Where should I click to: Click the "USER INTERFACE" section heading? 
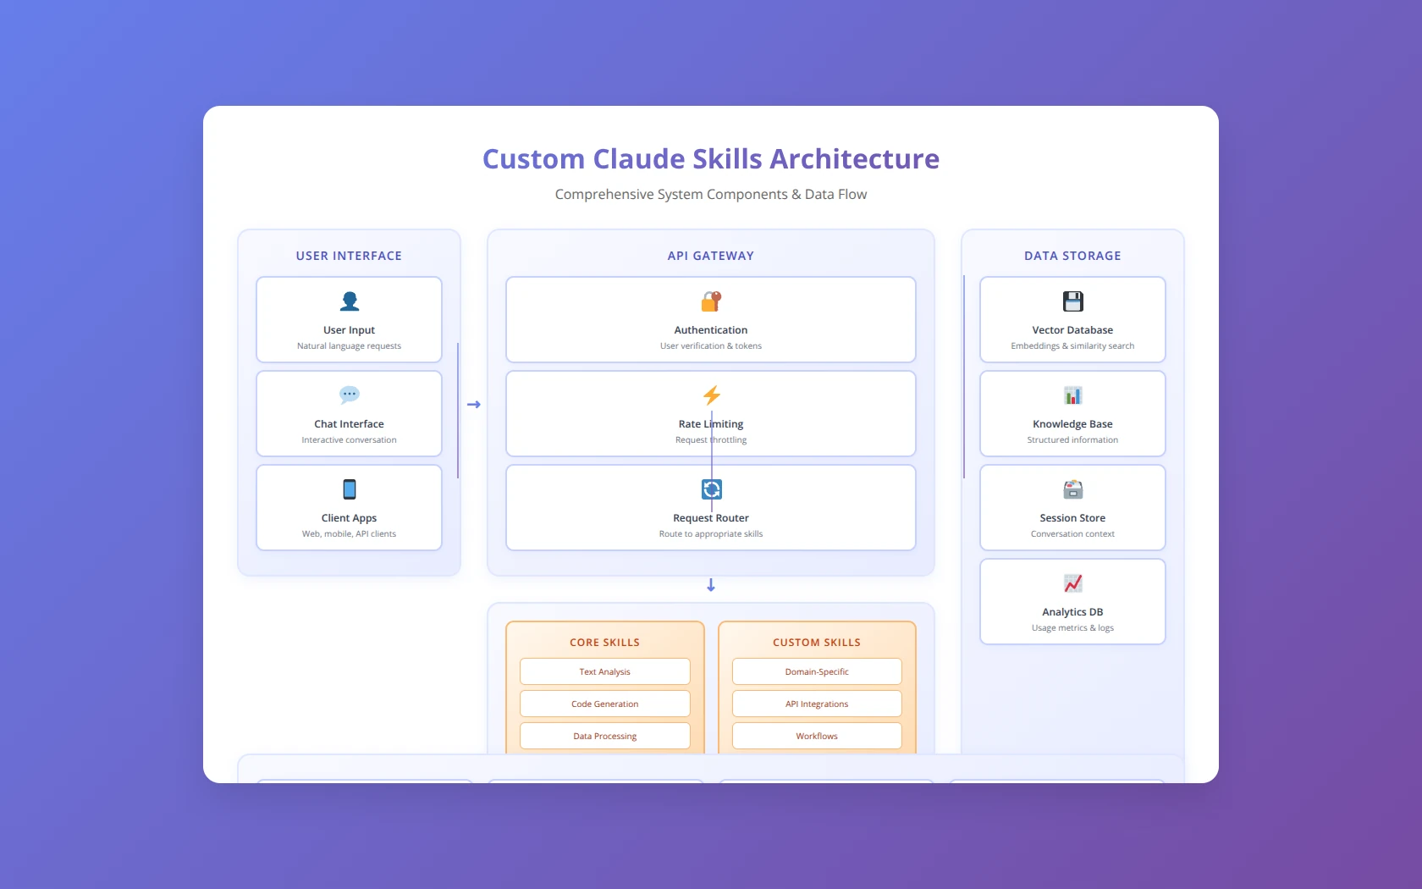point(349,256)
